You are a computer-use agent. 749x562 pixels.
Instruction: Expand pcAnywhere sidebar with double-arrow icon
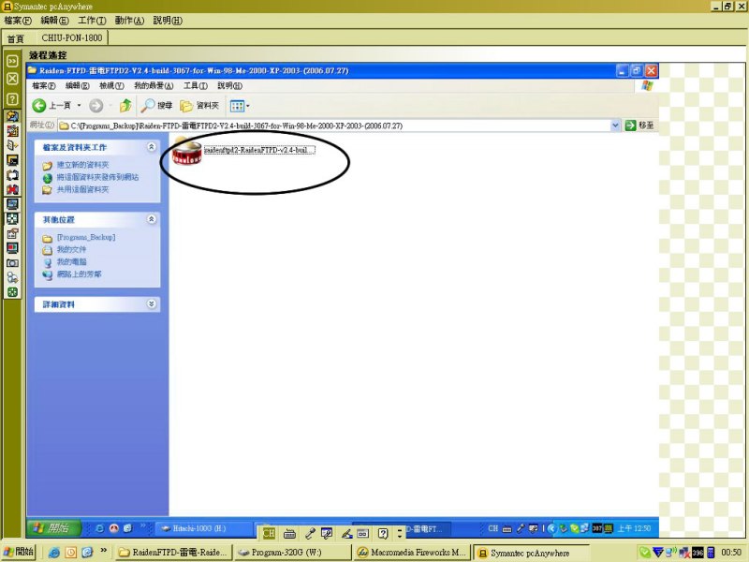12,61
